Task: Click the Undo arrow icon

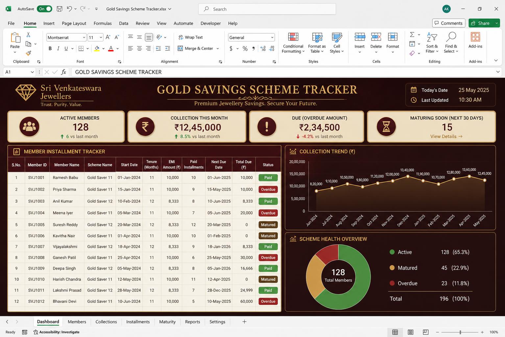Action: [69, 9]
